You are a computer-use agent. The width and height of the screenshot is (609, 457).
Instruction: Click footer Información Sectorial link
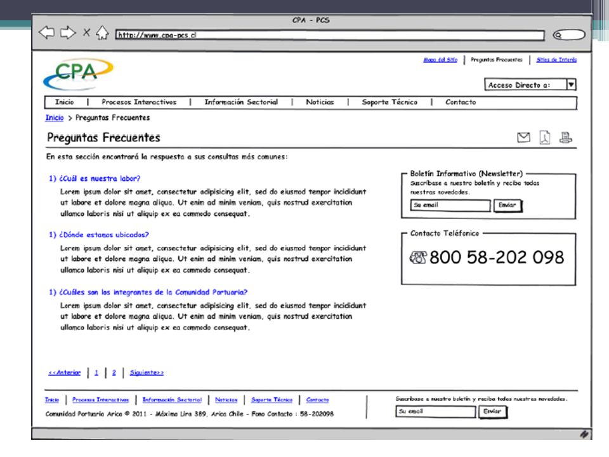[x=172, y=400]
